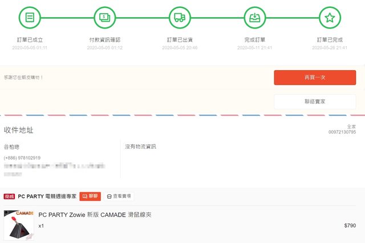Visit the shop via 查看賣場
Viewport: 365px width, 243px height.
pos(119,196)
